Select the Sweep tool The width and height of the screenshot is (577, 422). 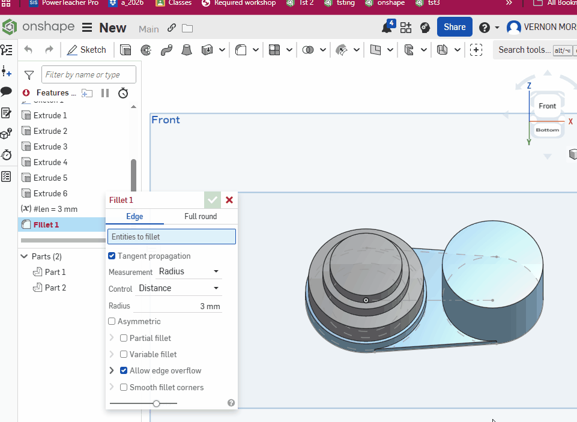(166, 50)
